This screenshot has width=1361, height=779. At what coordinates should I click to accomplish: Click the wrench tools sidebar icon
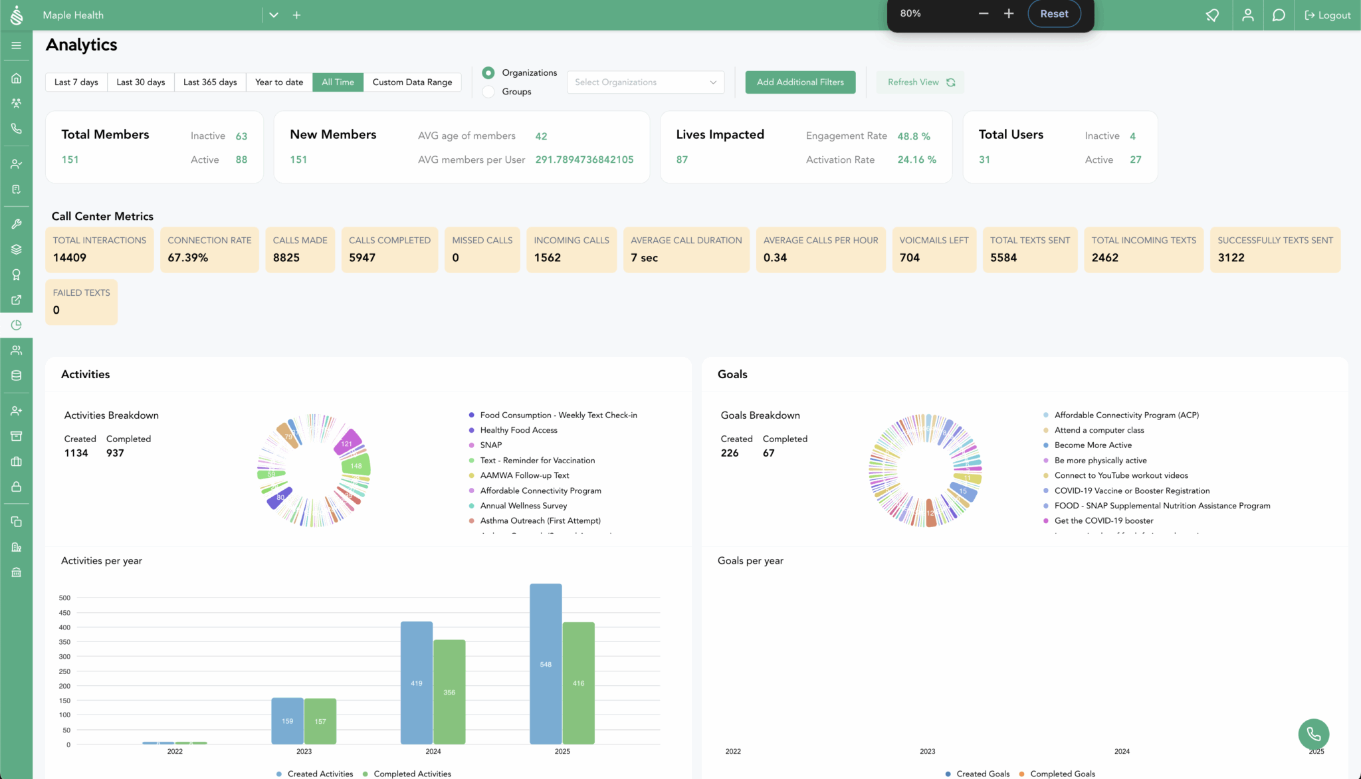pyautogui.click(x=16, y=224)
